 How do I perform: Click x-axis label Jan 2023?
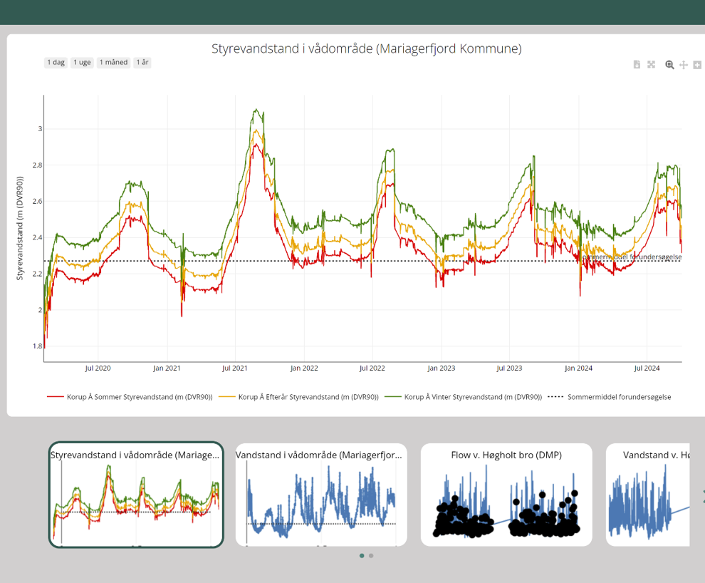click(x=441, y=368)
